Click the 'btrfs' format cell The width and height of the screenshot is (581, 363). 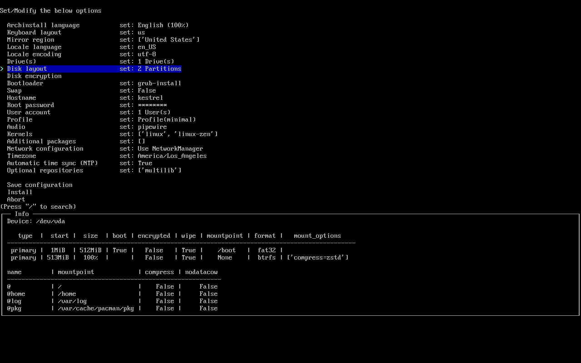coord(267,258)
